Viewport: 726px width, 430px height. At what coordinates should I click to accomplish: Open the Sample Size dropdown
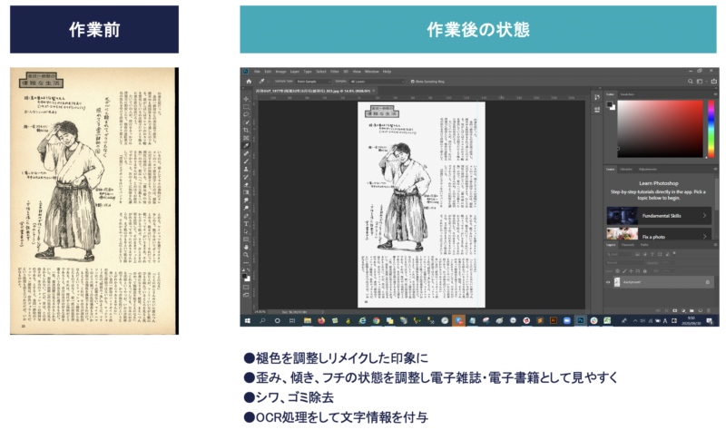[x=313, y=82]
